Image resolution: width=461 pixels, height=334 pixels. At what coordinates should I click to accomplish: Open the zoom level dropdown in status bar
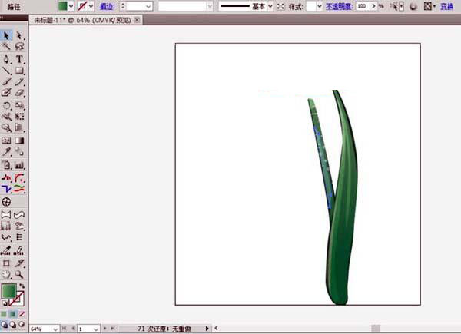pos(55,329)
